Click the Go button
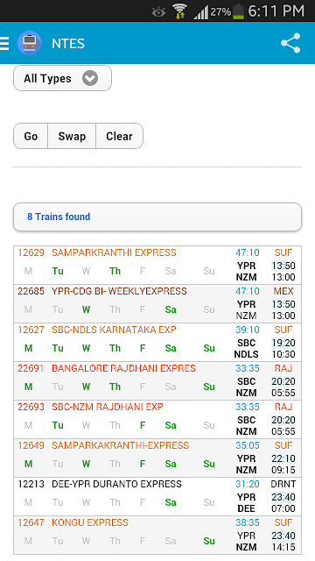The image size is (315, 561). [x=31, y=136]
